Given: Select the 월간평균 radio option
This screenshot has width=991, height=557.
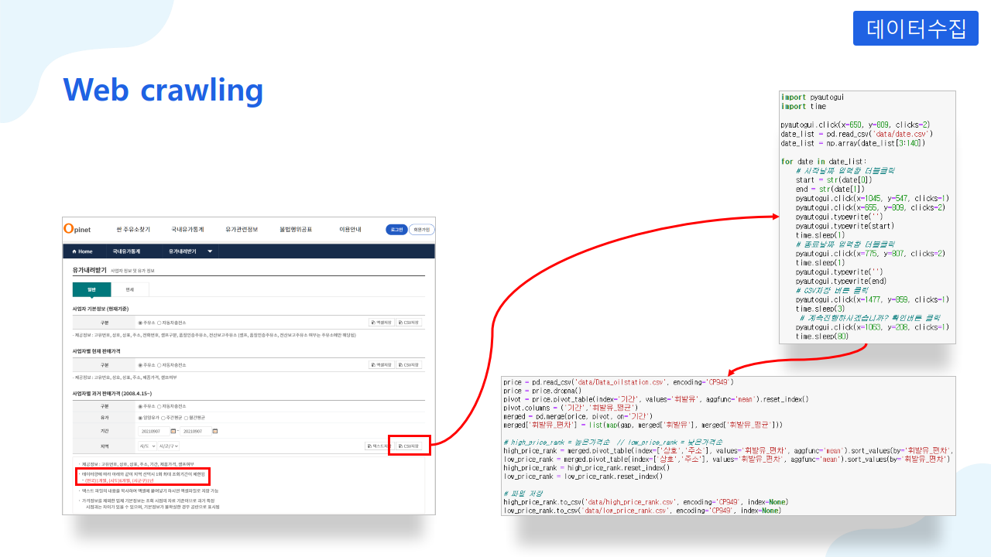Looking at the screenshot, I should click(187, 418).
